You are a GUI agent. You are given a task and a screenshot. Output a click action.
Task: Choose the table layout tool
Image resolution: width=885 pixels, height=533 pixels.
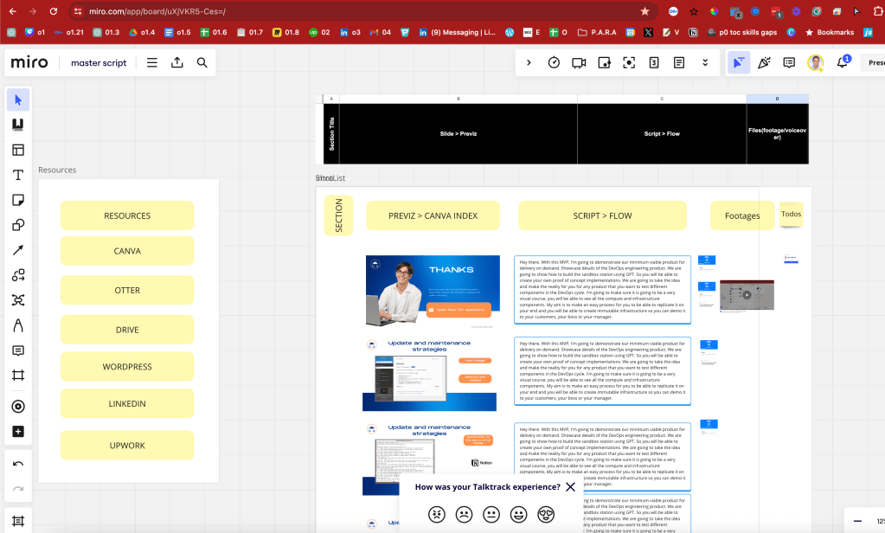pos(18,150)
